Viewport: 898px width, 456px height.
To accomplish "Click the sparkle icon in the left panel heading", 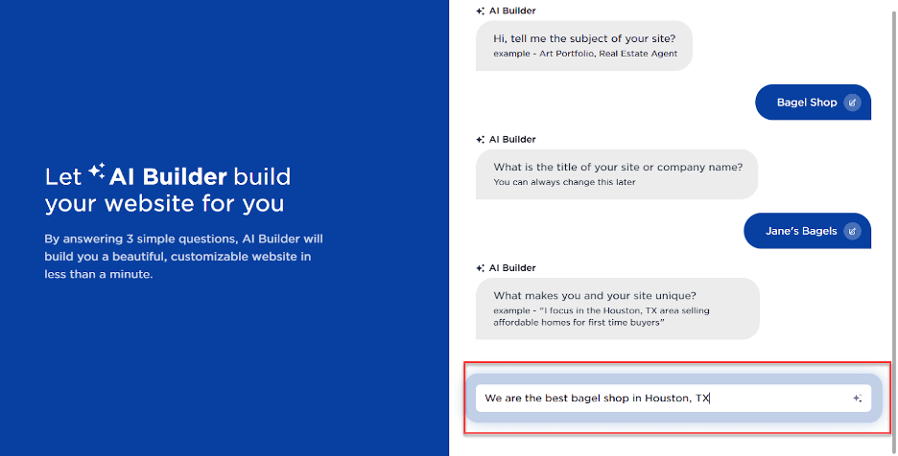I will tap(97, 171).
